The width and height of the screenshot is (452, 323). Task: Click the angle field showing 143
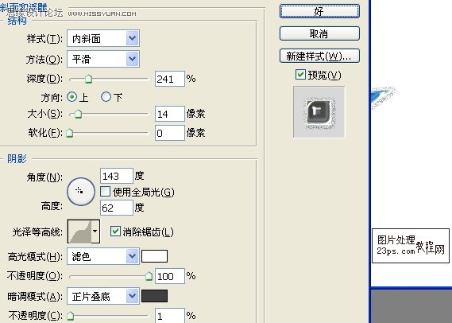click(x=117, y=176)
